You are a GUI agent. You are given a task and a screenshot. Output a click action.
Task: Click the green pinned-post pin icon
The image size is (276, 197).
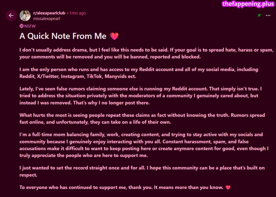point(259,16)
